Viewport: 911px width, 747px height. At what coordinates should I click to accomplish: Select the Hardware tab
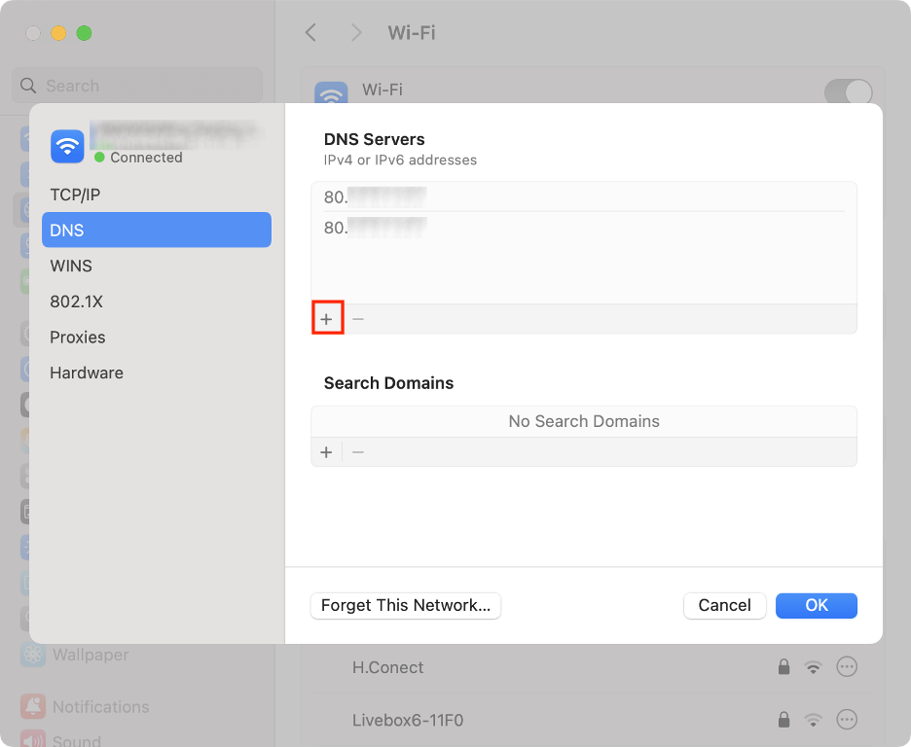[87, 373]
